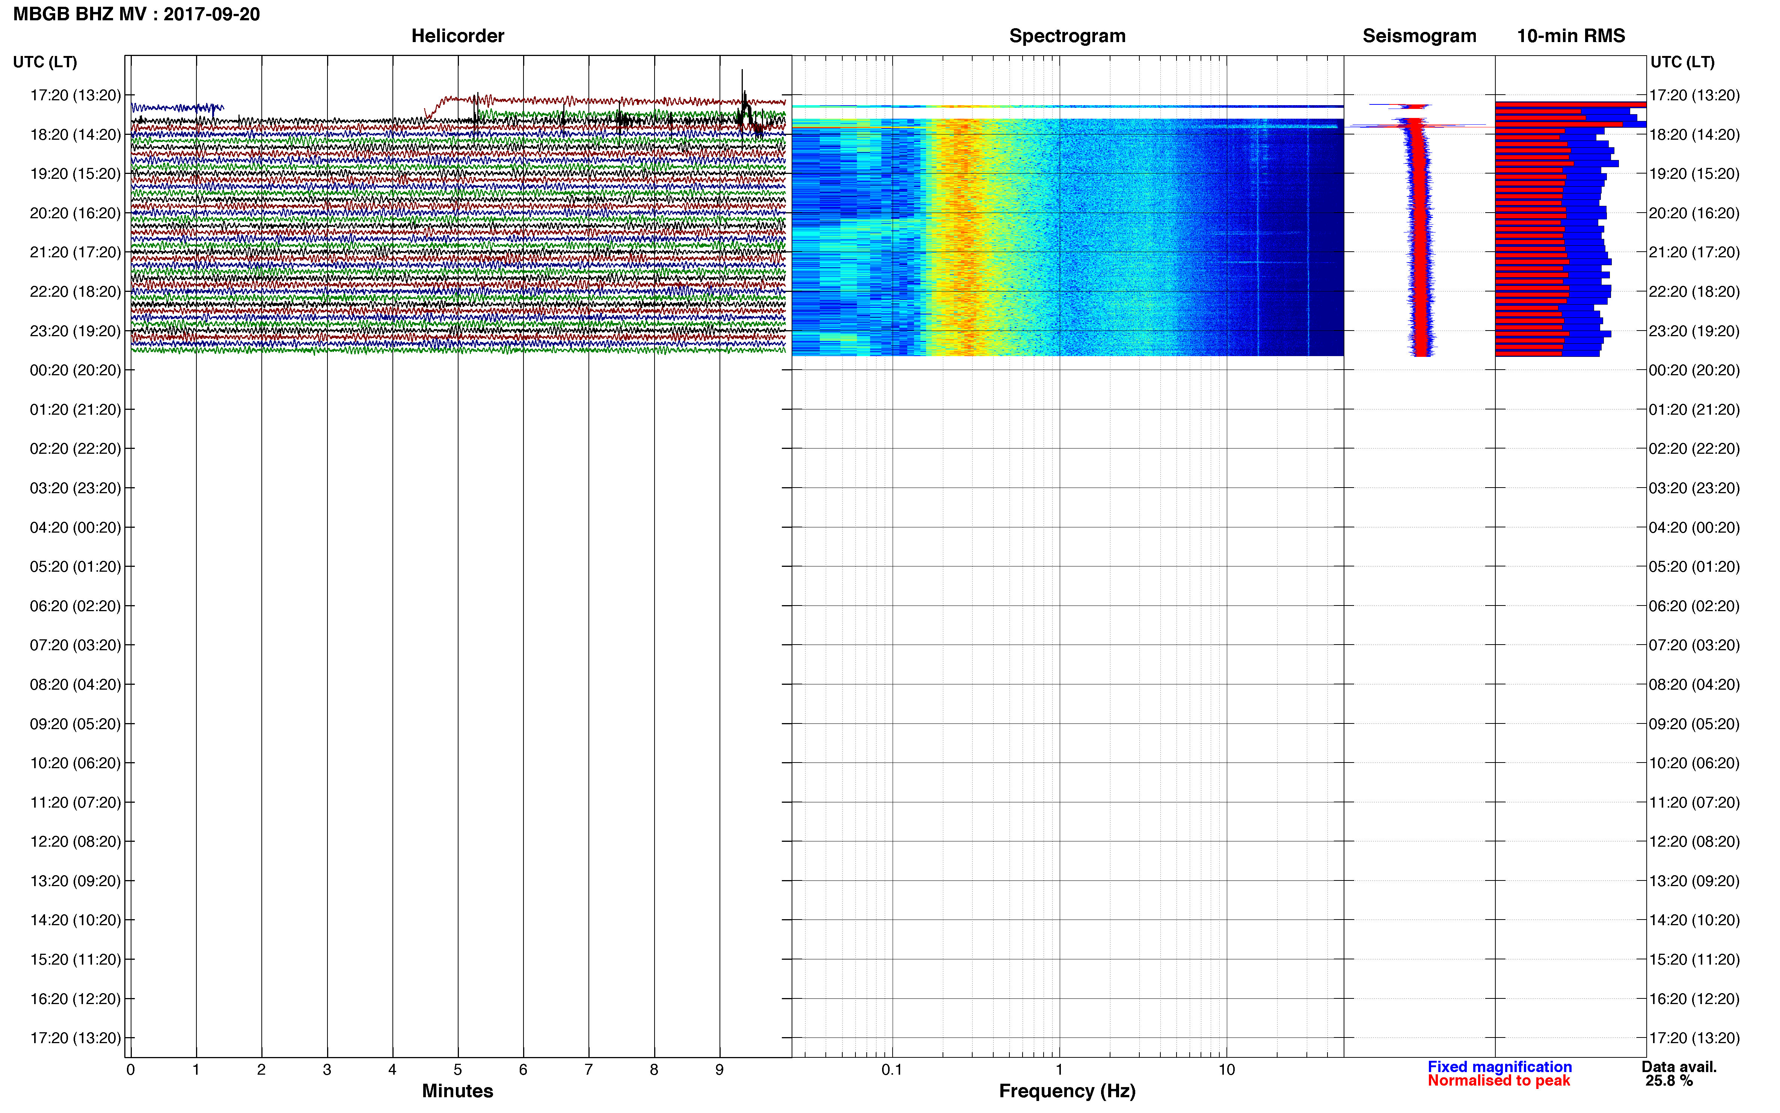Viewport: 1780px width, 1113px height.
Task: Click the left 06:20 (02:20) time label
Action: point(76,606)
